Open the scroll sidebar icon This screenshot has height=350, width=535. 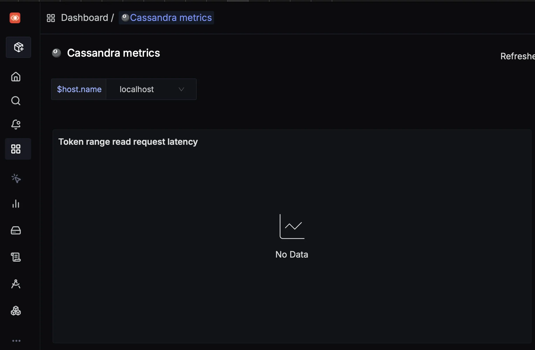pyautogui.click(x=16, y=257)
